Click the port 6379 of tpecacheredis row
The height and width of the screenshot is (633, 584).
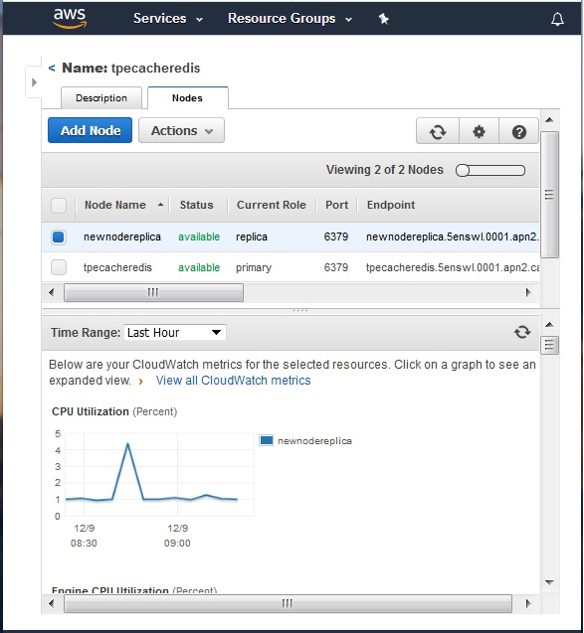336,267
